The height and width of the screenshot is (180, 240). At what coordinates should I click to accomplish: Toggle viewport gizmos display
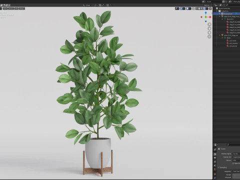click(x=181, y=8)
